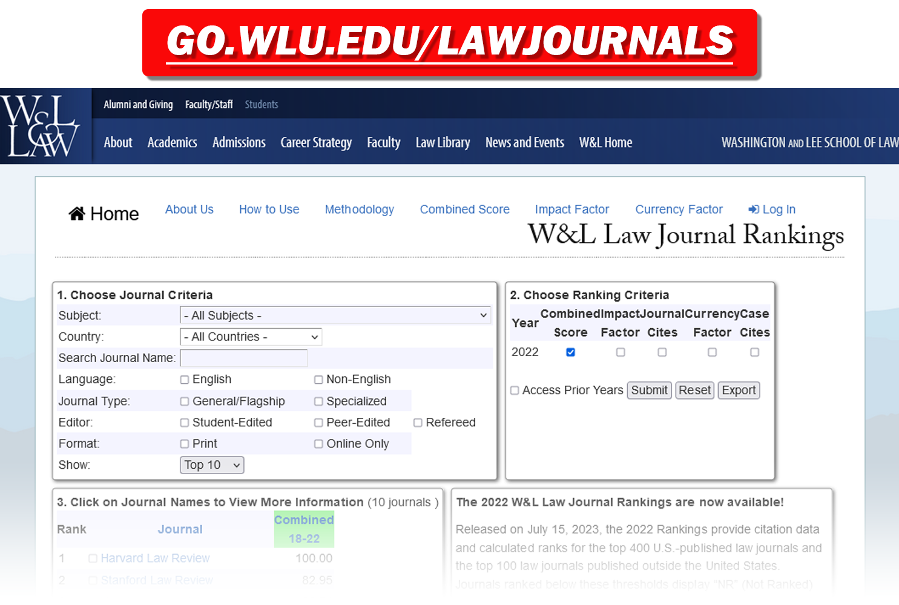Click the Log In link text
This screenshot has height=605, width=899.
779,210
